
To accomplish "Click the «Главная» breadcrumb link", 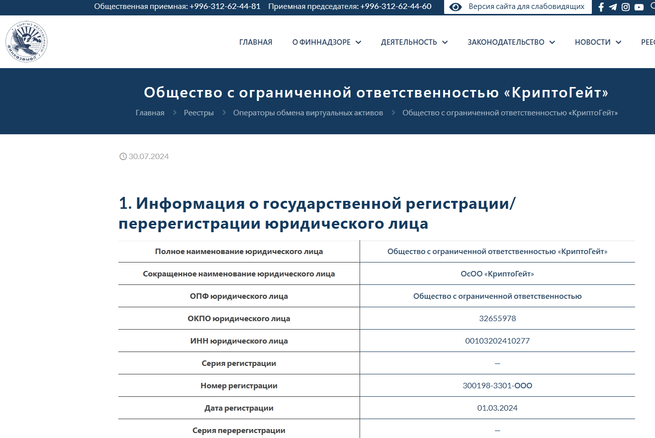I will pos(150,113).
